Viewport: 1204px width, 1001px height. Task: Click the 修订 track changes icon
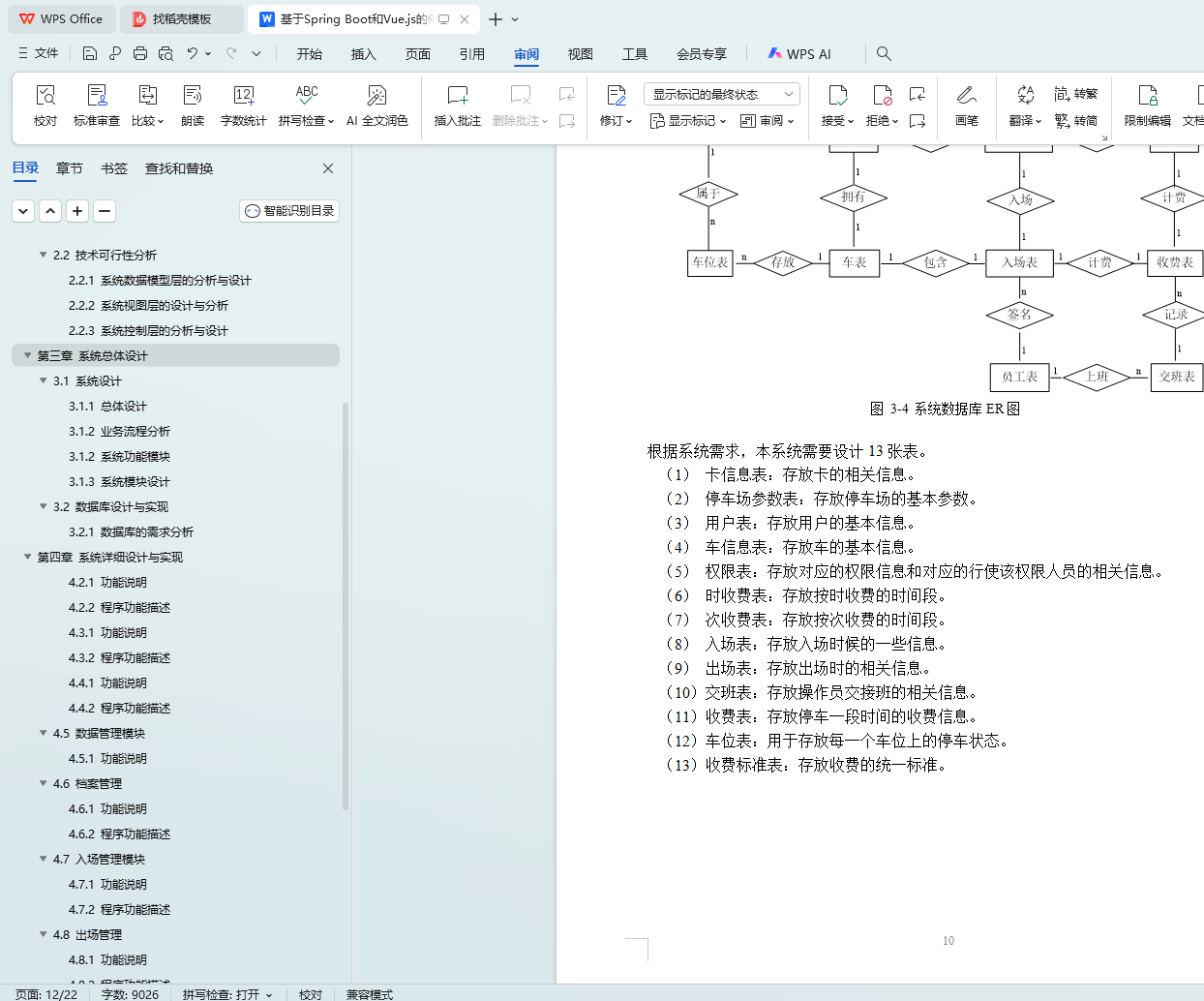[616, 95]
